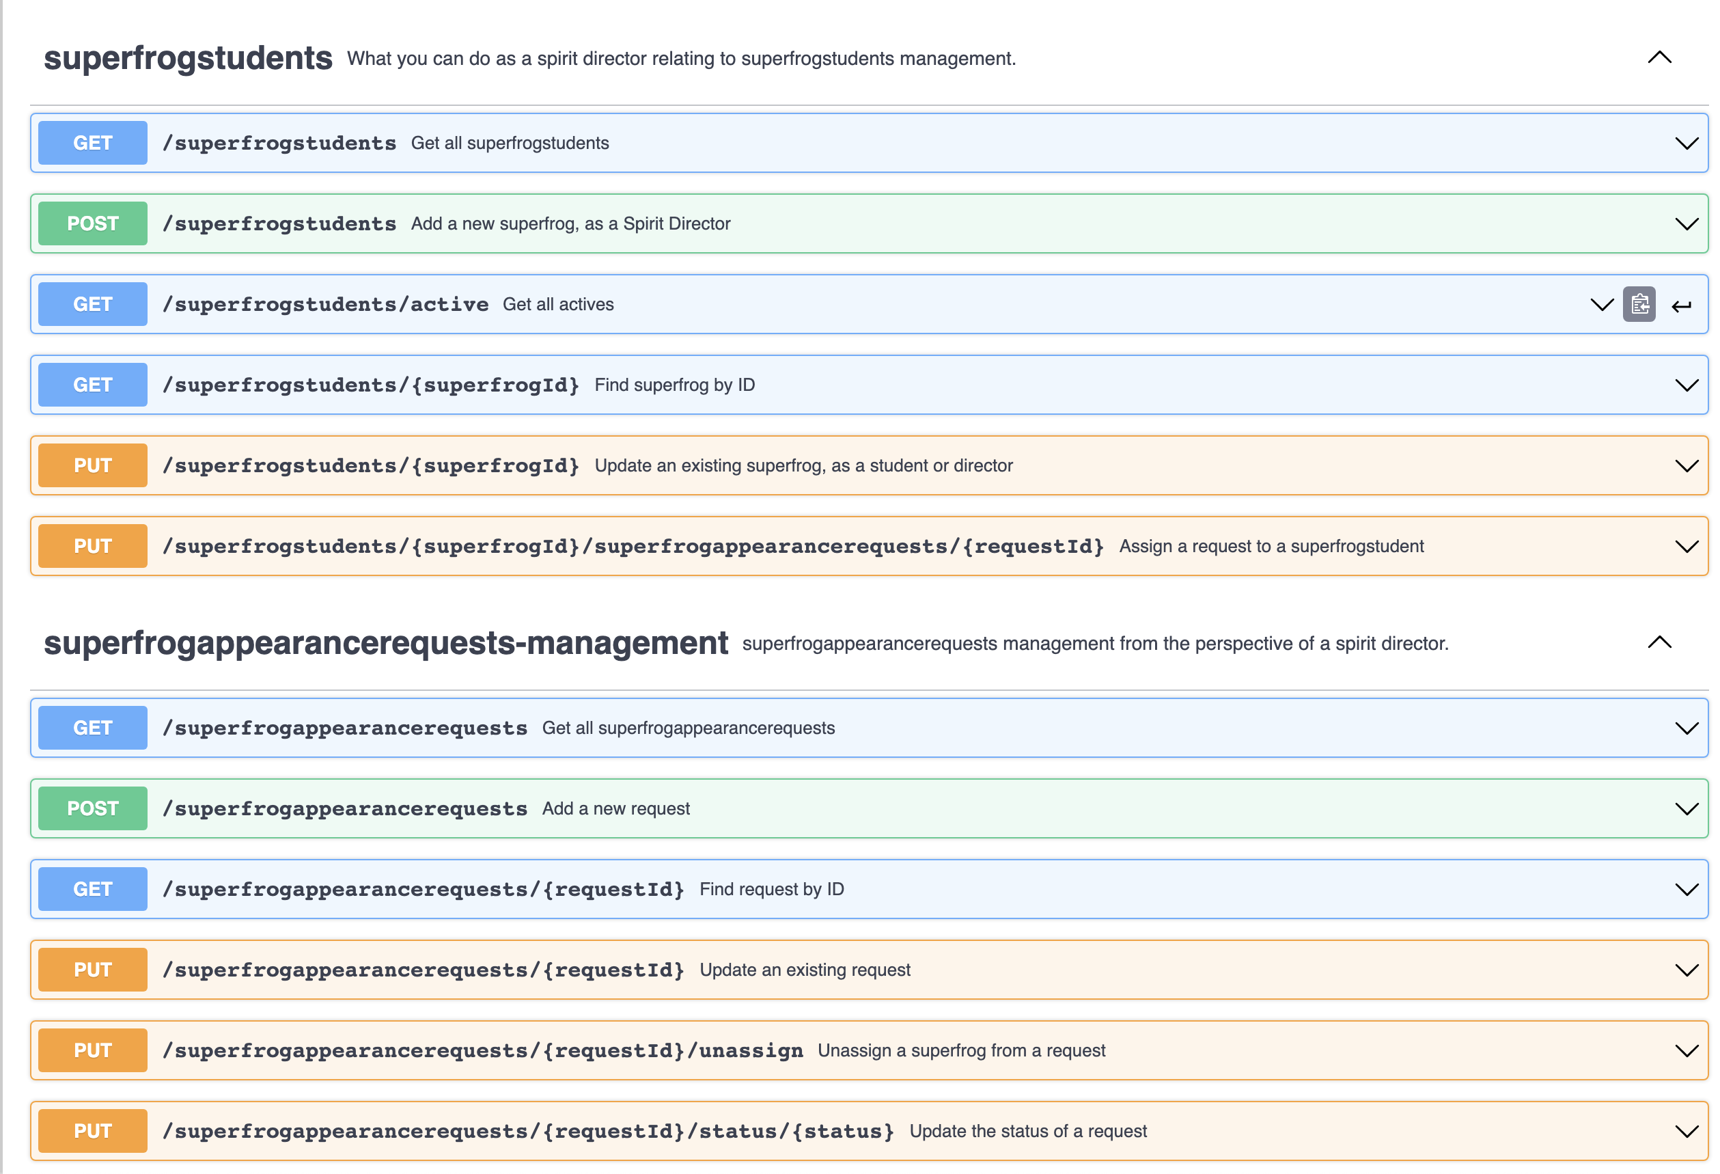Click the Get all superfrogstudents description text
The height and width of the screenshot is (1174, 1720).
tap(510, 143)
